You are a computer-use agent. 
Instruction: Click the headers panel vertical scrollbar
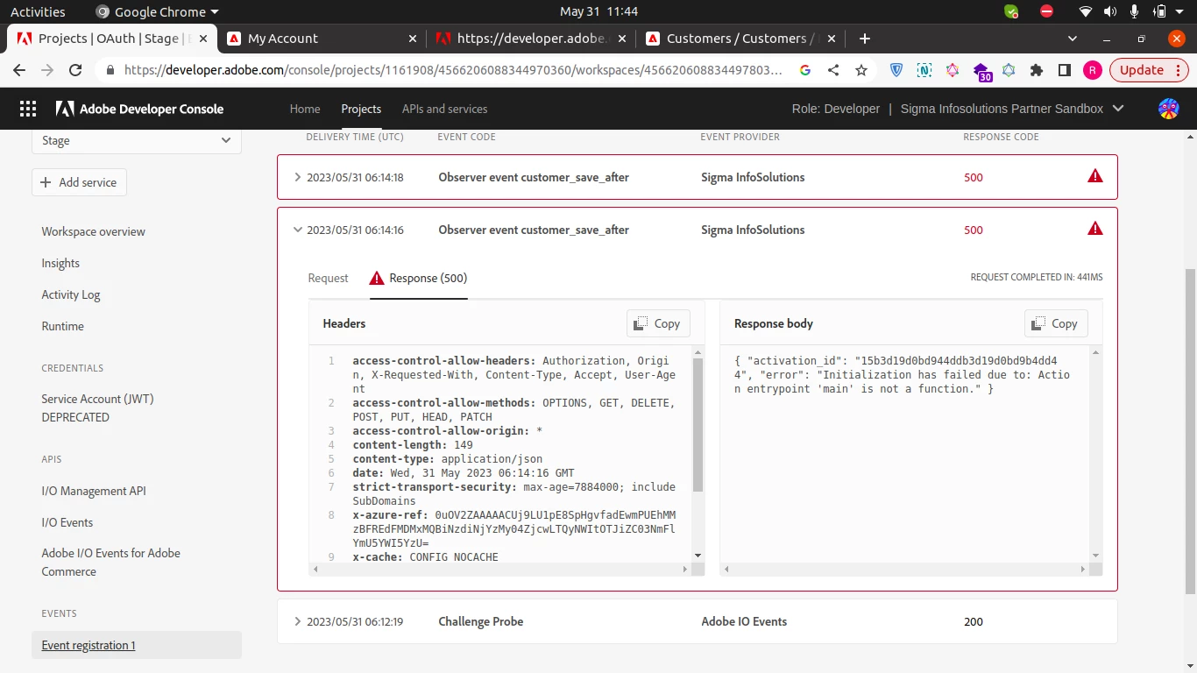tap(698, 425)
